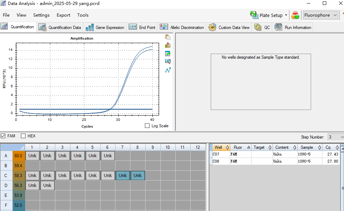This screenshot has width=344, height=211.
Task: Click plate select-all corner cell
Action: 12,147
